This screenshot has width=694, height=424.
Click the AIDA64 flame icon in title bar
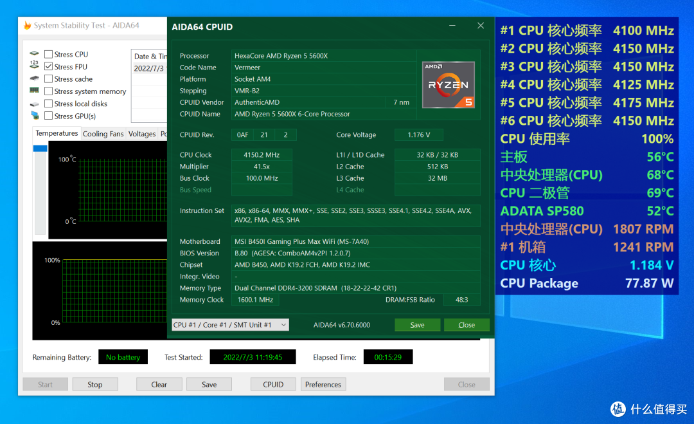27,25
